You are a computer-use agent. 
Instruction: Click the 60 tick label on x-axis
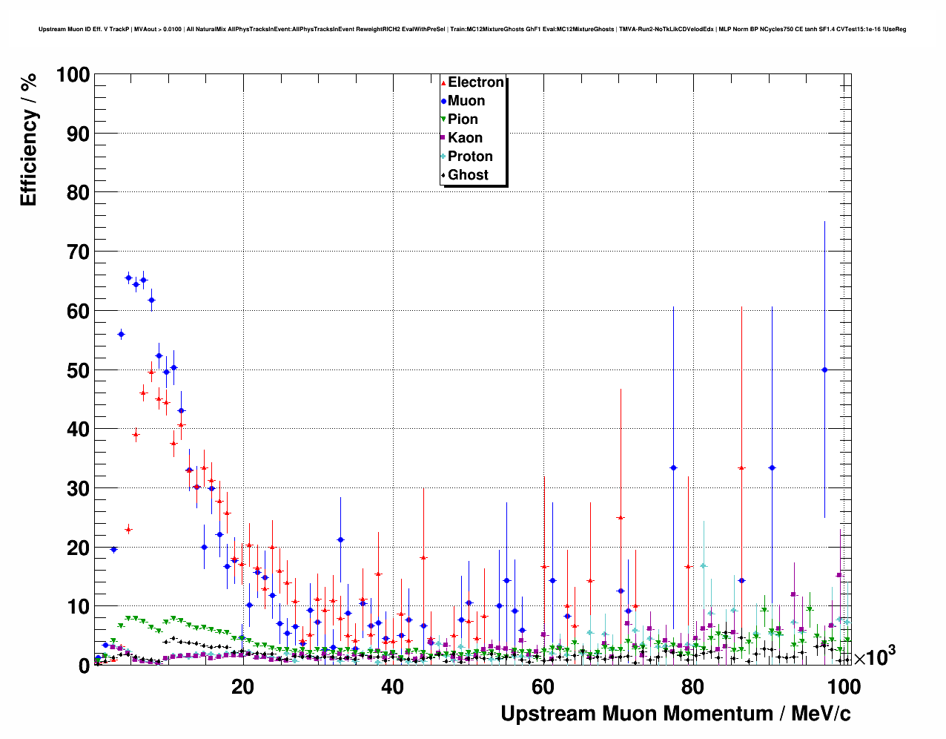(543, 687)
